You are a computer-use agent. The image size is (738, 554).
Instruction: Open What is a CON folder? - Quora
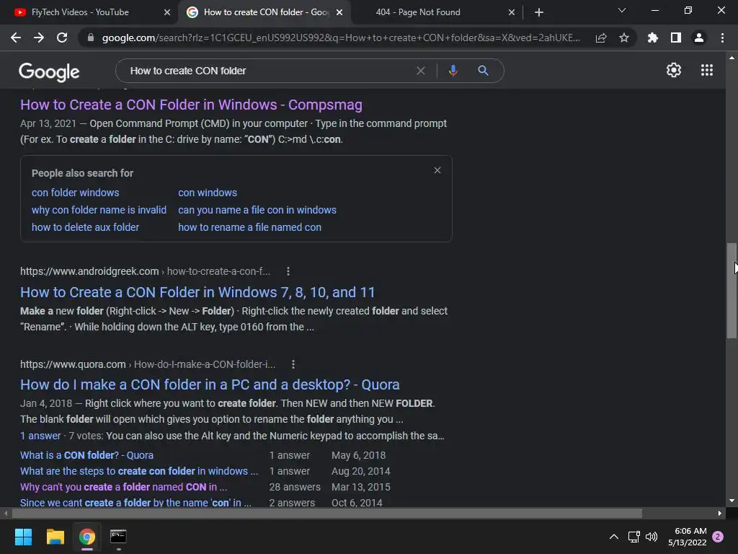pos(86,455)
